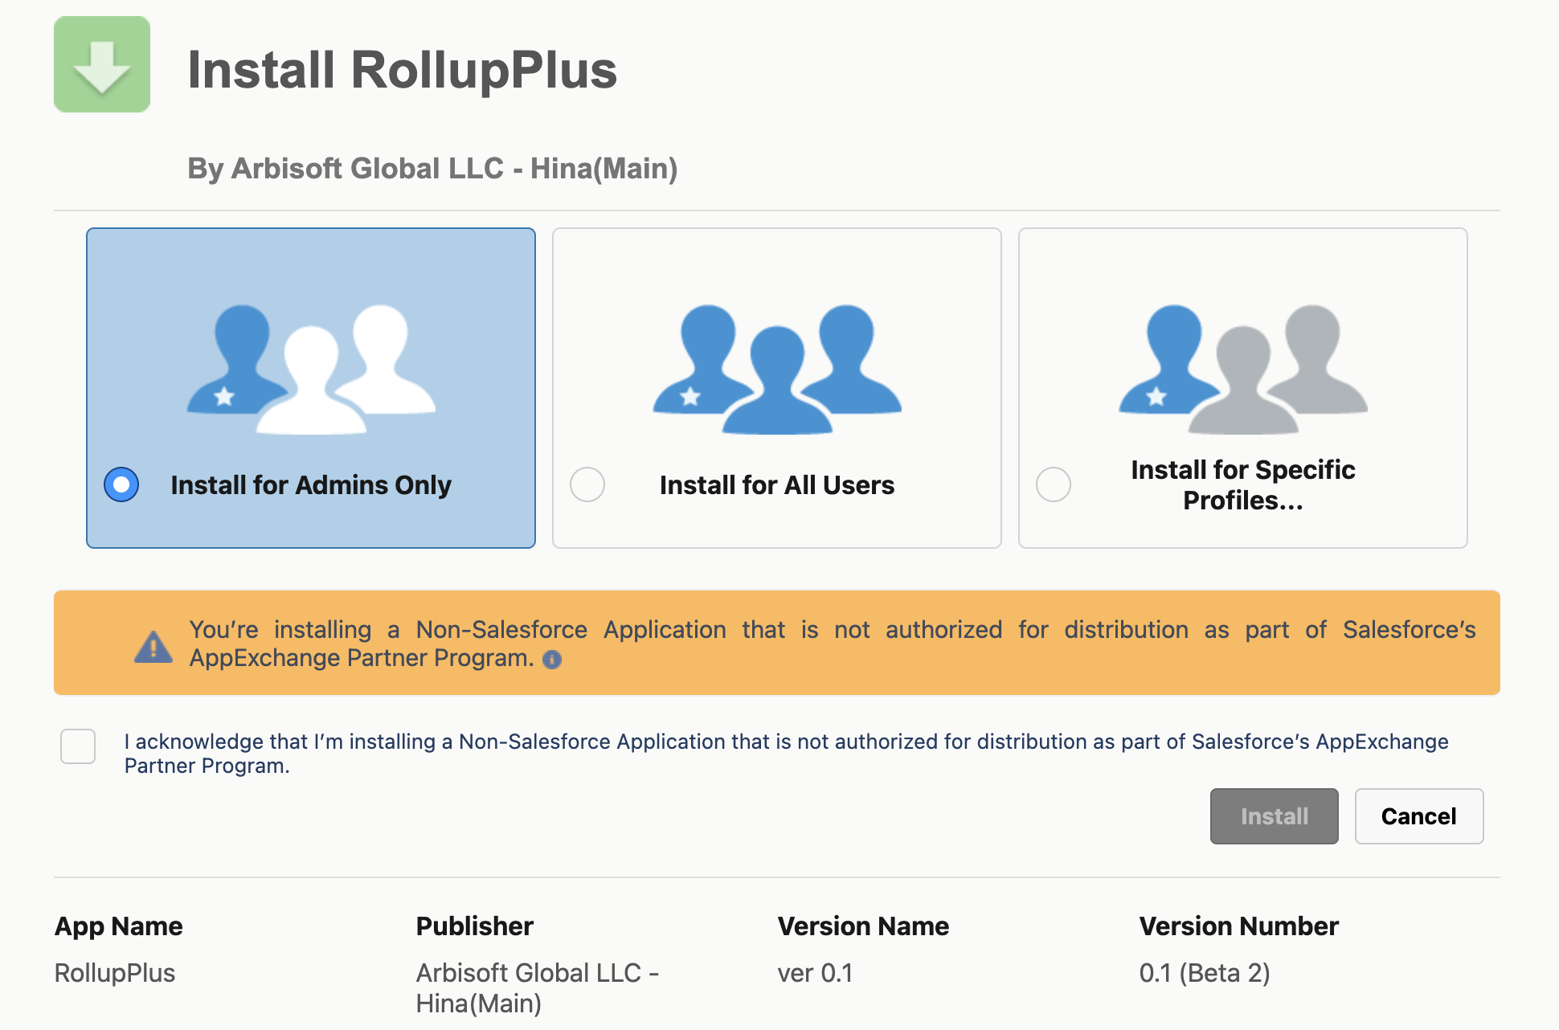Screen dimensions: 1559x1030
Task: Click By Arbisoft Global LLC subtitle
Action: (432, 169)
